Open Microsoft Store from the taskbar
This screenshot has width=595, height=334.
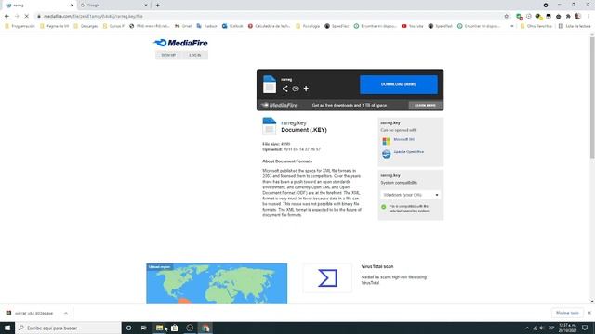pyautogui.click(x=175, y=328)
